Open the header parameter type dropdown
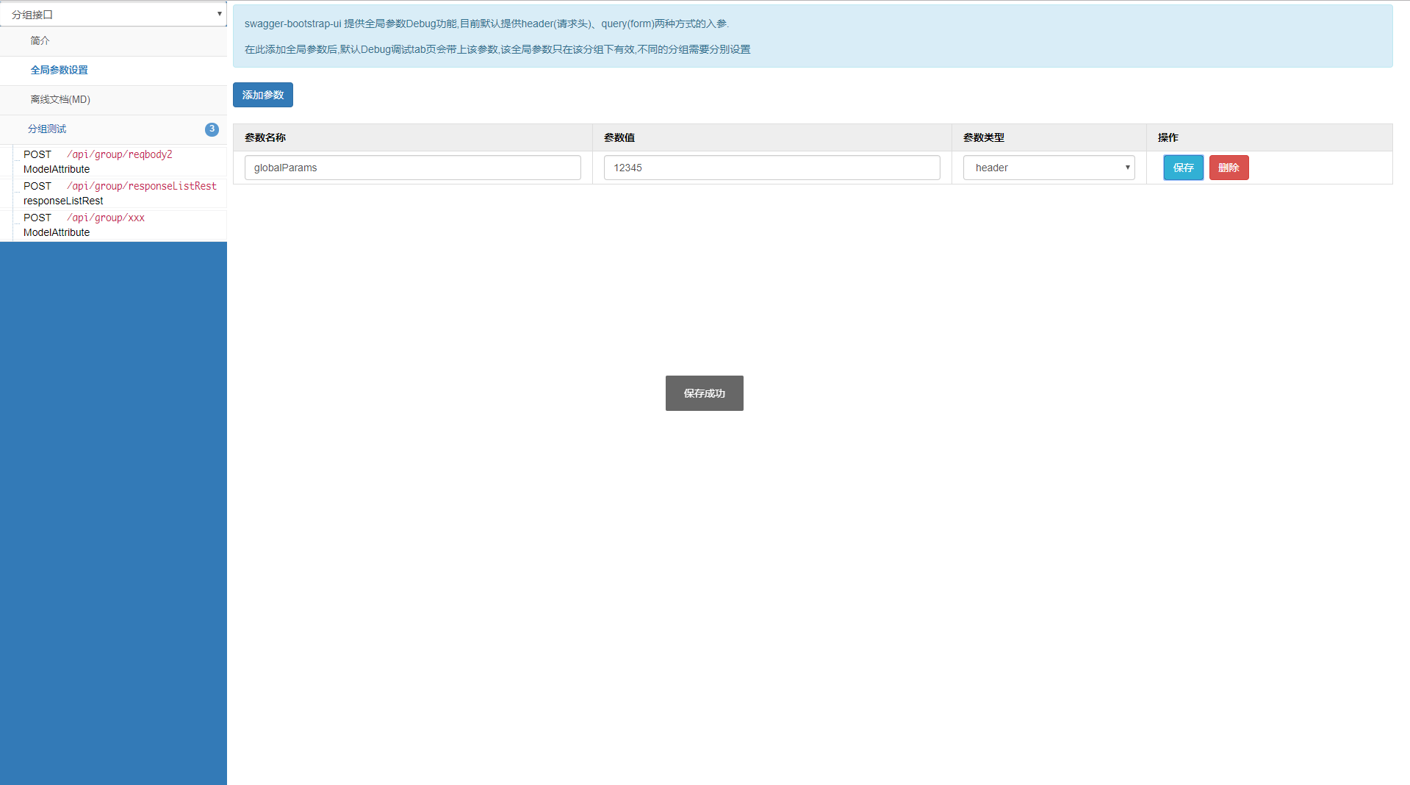Screen dimensions: 1410x785 pos(1049,168)
